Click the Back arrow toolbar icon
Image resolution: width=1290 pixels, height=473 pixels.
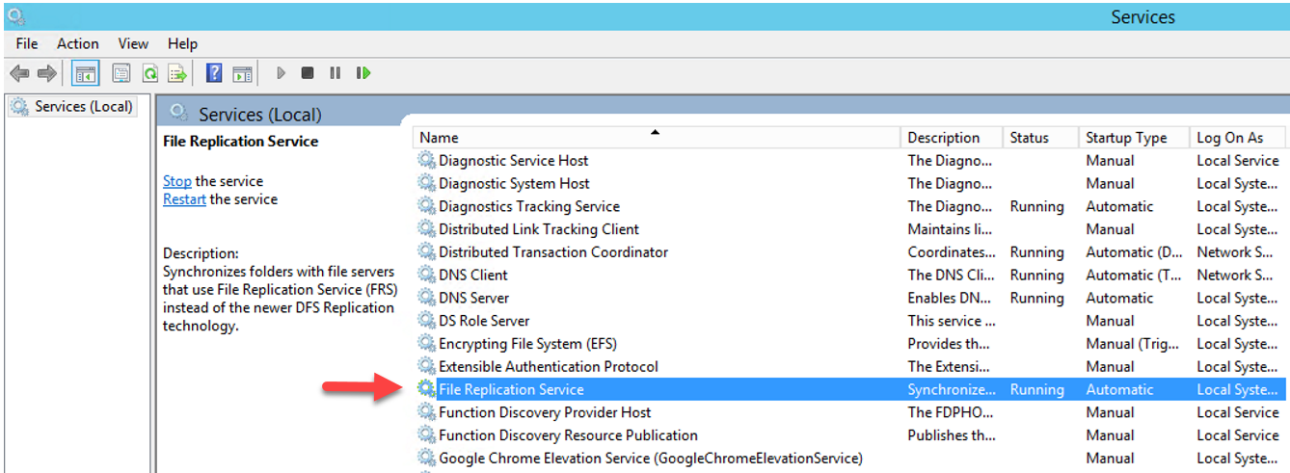click(19, 73)
